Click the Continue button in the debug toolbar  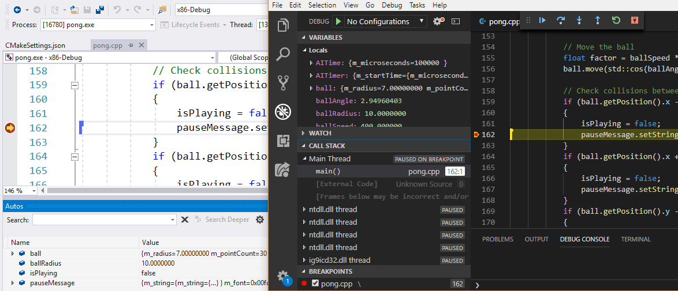click(x=542, y=20)
